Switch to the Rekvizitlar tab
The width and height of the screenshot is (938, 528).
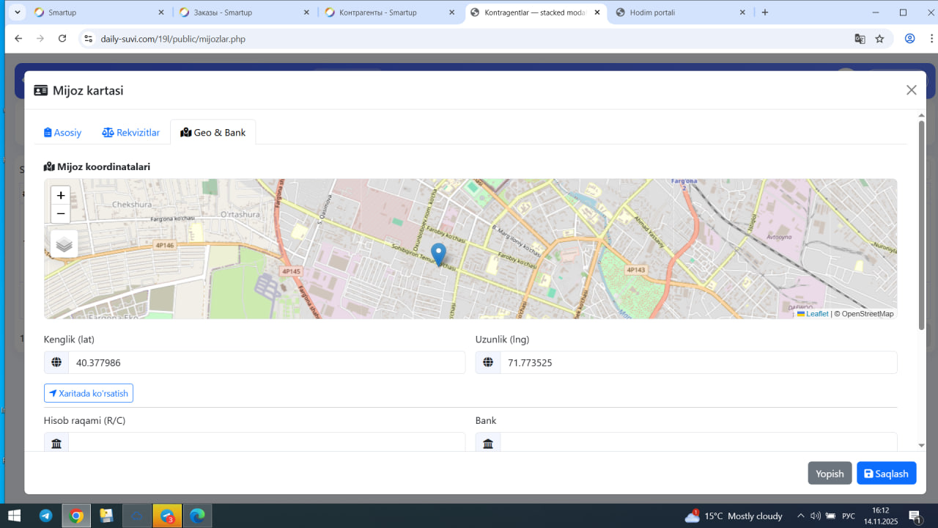(131, 133)
